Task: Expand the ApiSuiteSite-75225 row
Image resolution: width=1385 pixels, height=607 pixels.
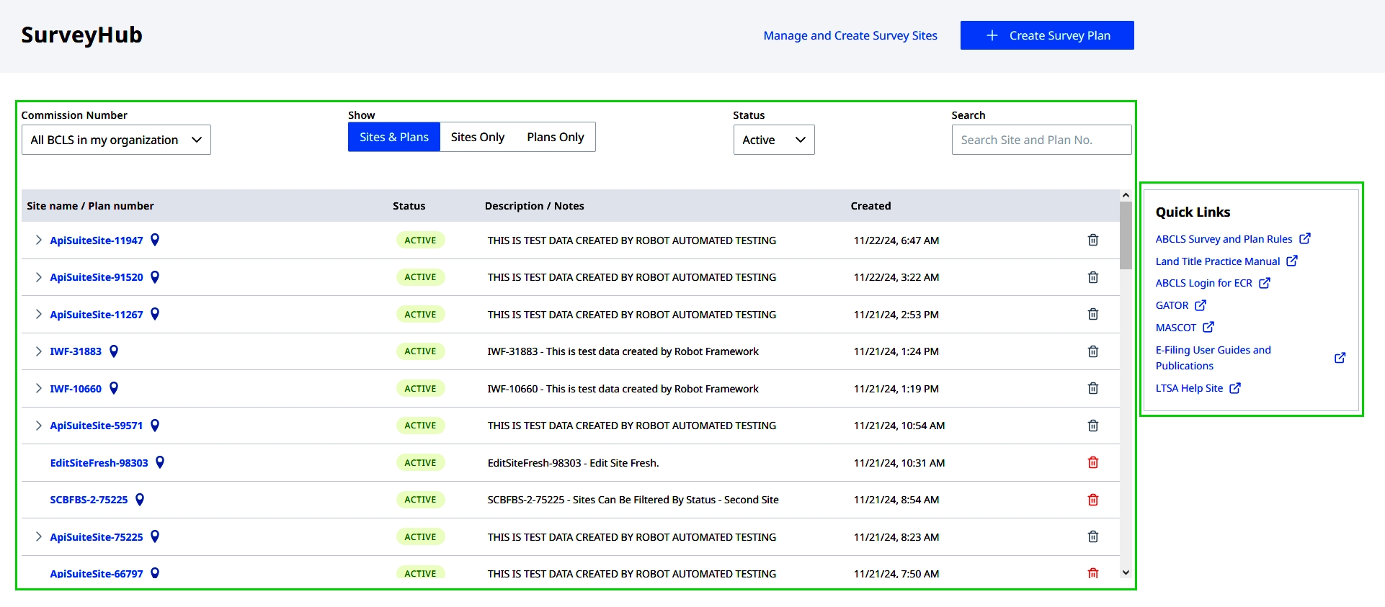Action: click(38, 537)
